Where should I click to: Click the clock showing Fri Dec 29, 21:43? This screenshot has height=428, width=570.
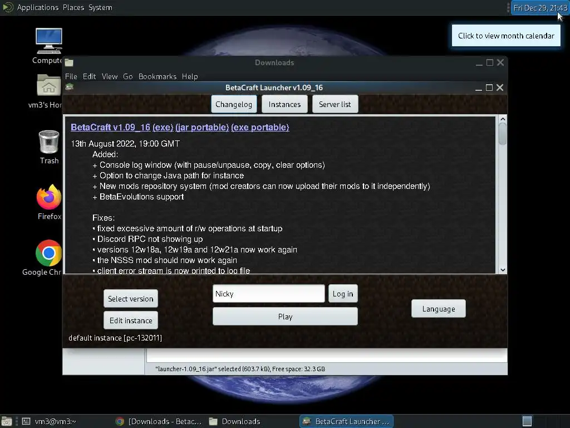pyautogui.click(x=540, y=8)
